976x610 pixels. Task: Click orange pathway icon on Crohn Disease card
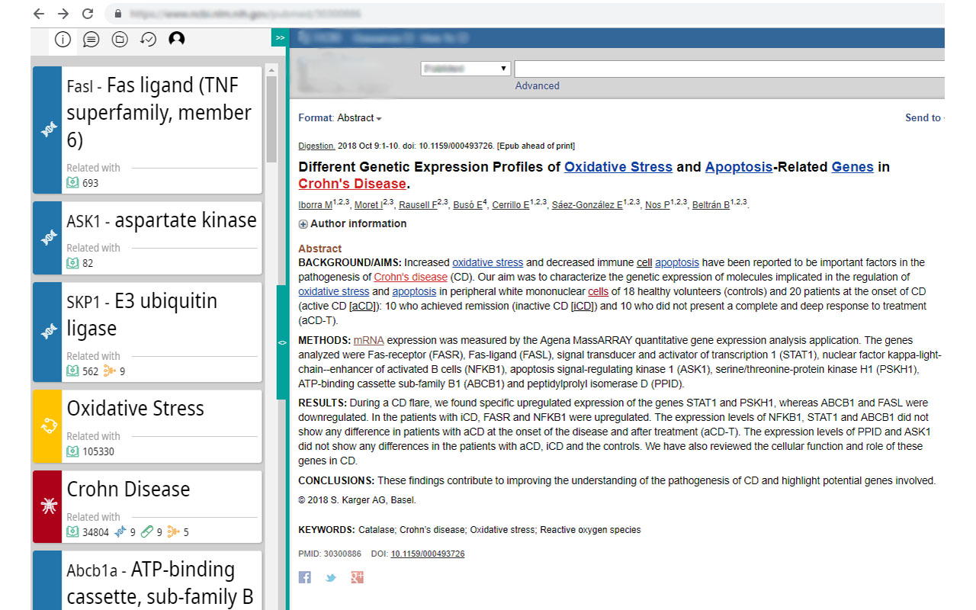pos(173,532)
